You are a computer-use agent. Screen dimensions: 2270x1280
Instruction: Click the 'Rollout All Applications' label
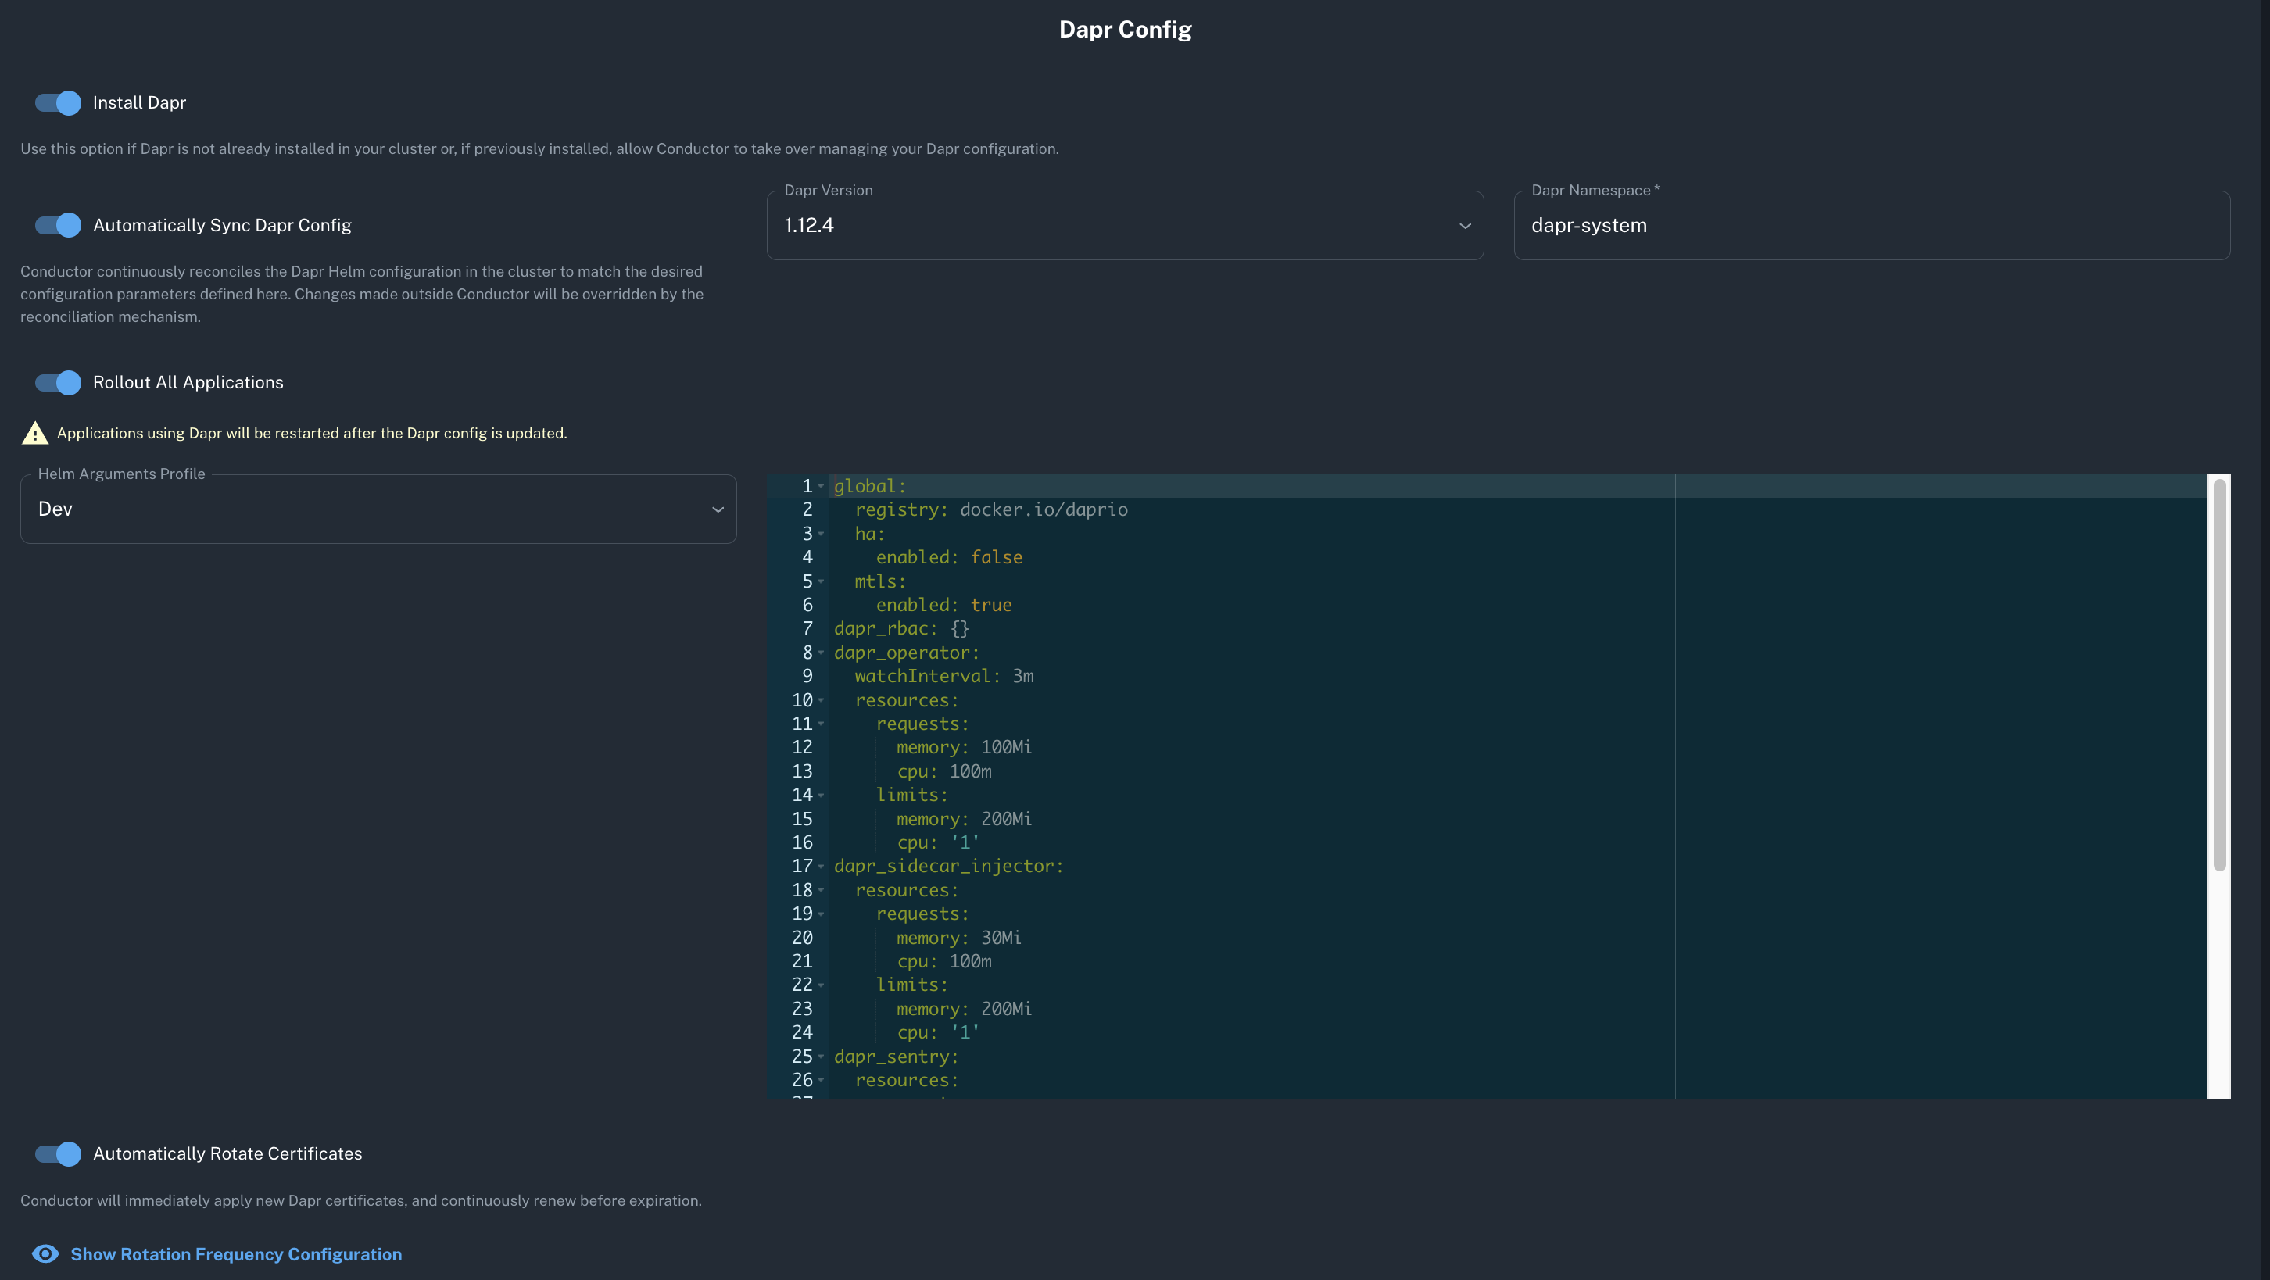click(x=188, y=382)
